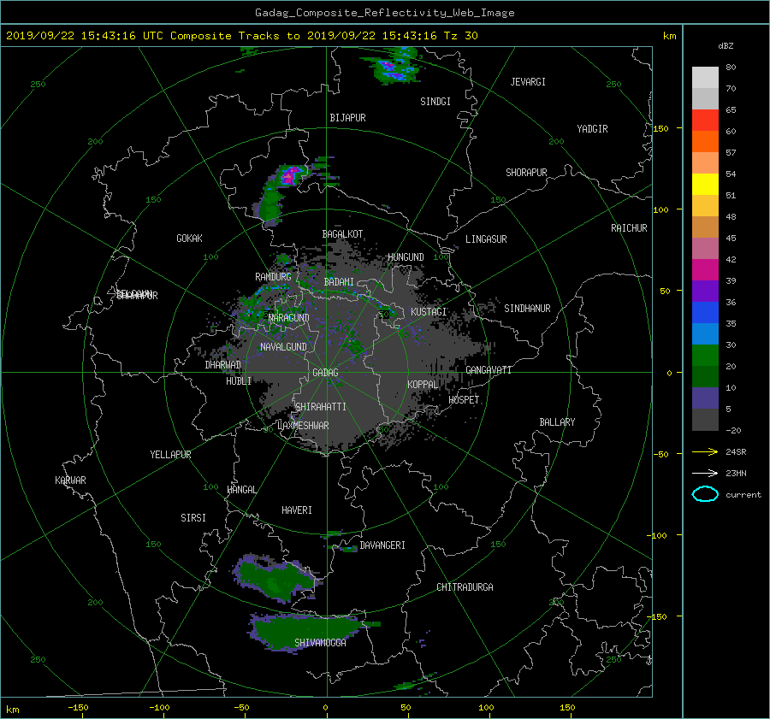Screen dimensions: 770x719
Task: Click the SHIVAMOGGA city label
Action: [320, 643]
